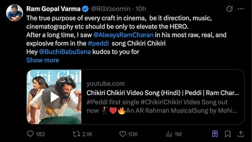Expand the tweet with Show more
Screen dimensions: 252x142
[43, 60]
